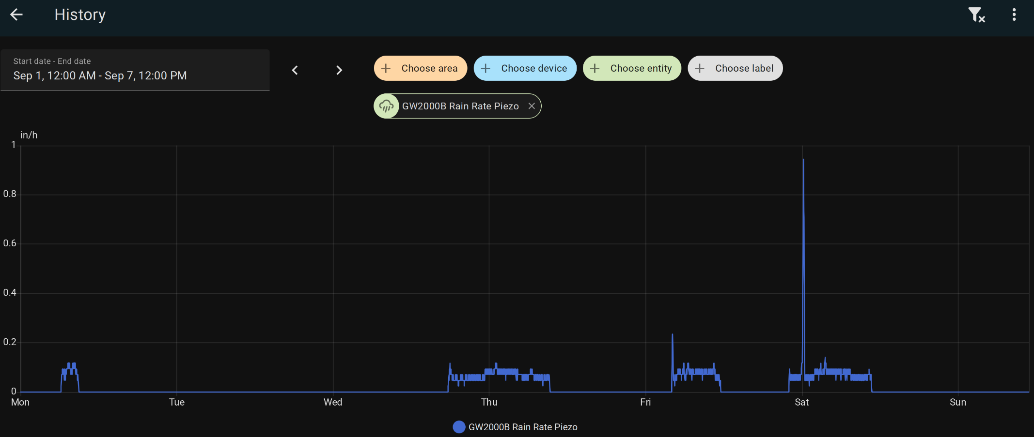Open the Choose area selector
This screenshot has width=1034, height=437.
(420, 68)
